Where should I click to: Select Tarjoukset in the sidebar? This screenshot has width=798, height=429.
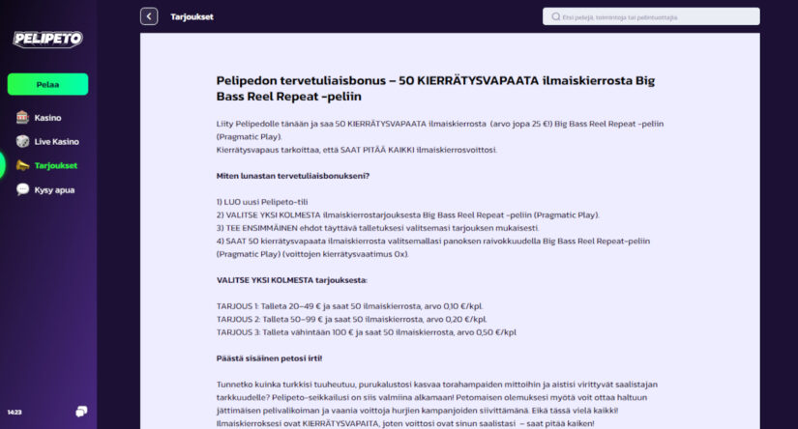pos(55,165)
